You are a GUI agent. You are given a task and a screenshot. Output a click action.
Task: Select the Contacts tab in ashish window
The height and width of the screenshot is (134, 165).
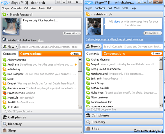pyautogui.click(x=93, y=54)
